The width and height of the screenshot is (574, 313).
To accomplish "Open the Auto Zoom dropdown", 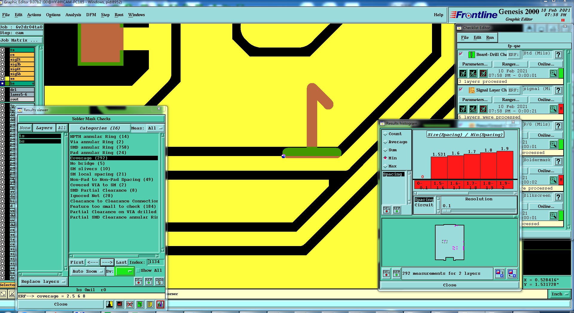I will (x=87, y=271).
